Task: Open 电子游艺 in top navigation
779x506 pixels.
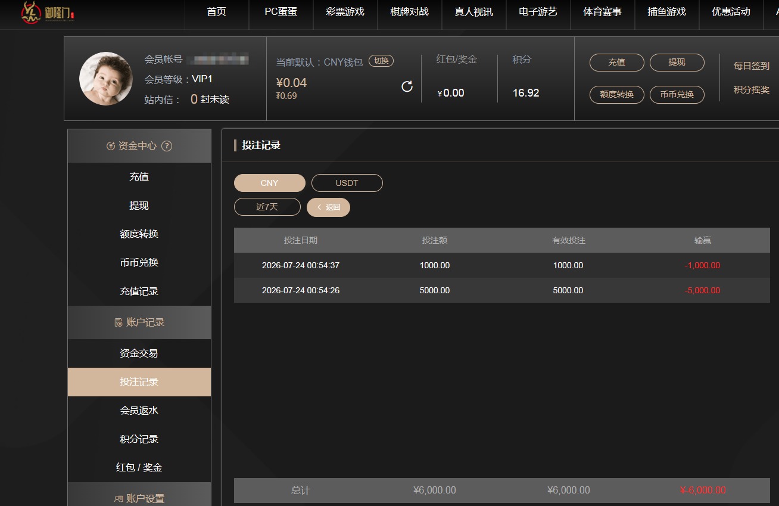Action: point(538,12)
